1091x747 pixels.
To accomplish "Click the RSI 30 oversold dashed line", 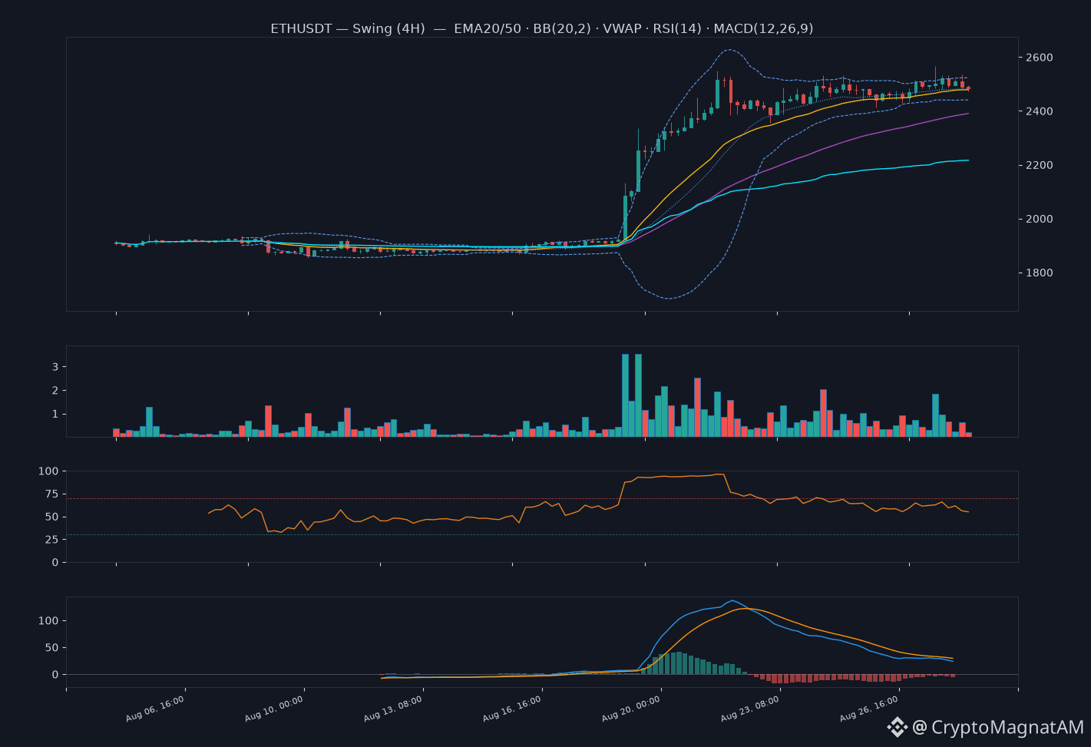I will [x=542, y=535].
